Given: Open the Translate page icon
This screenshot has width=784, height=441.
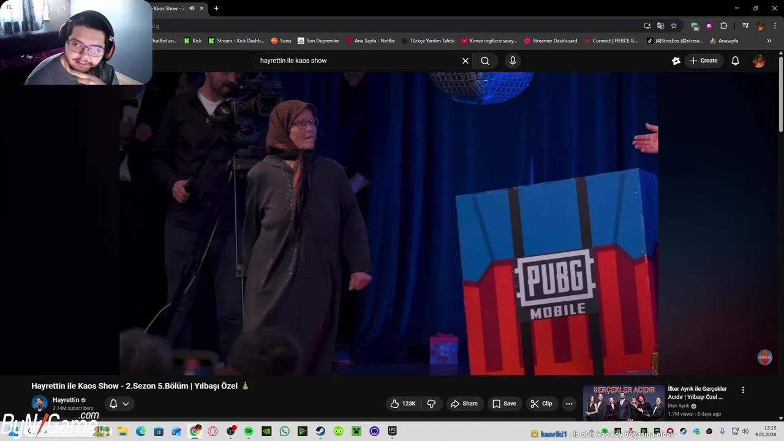Looking at the screenshot, I should pos(660,26).
